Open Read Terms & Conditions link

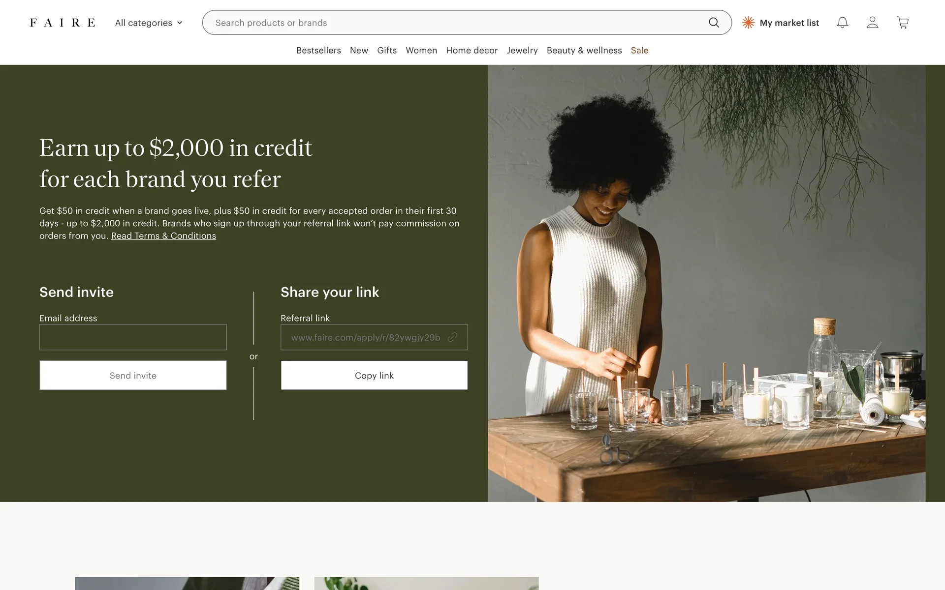163,236
